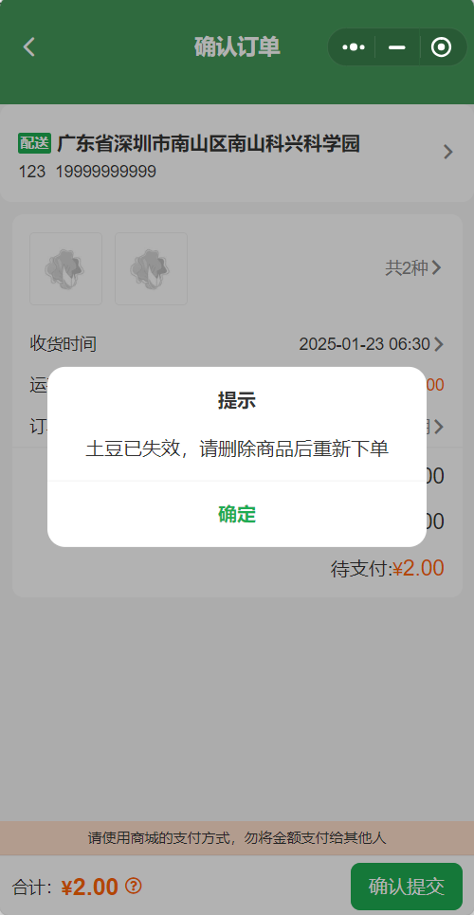Confirm the dialog with 确定
The width and height of the screenshot is (474, 915).
tap(237, 514)
